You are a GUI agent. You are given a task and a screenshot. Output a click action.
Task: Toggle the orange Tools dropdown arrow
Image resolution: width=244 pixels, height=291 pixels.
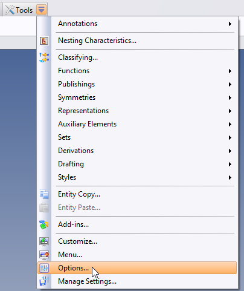[42, 10]
